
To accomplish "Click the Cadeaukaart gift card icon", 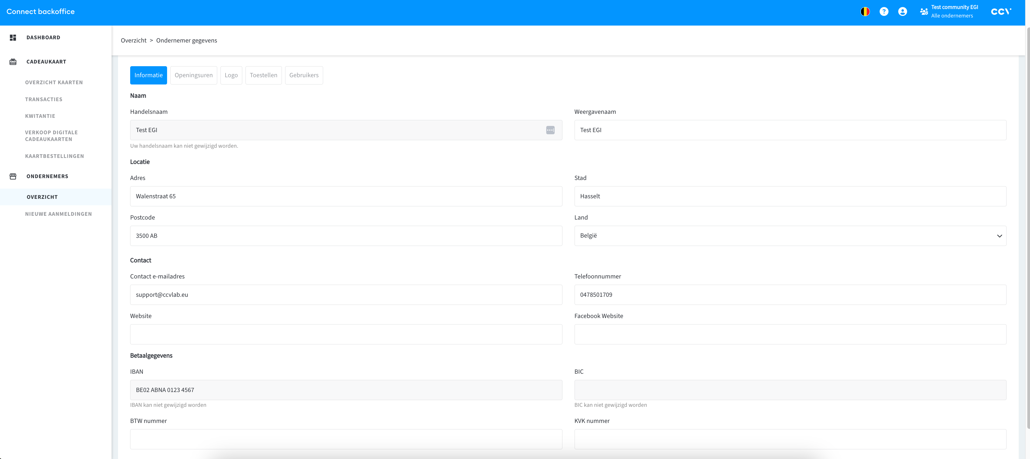I will tap(13, 62).
